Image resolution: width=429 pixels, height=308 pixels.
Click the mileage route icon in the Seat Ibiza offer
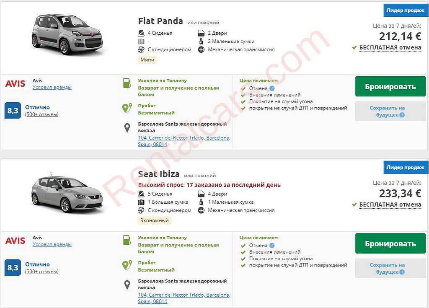pyautogui.click(x=127, y=265)
